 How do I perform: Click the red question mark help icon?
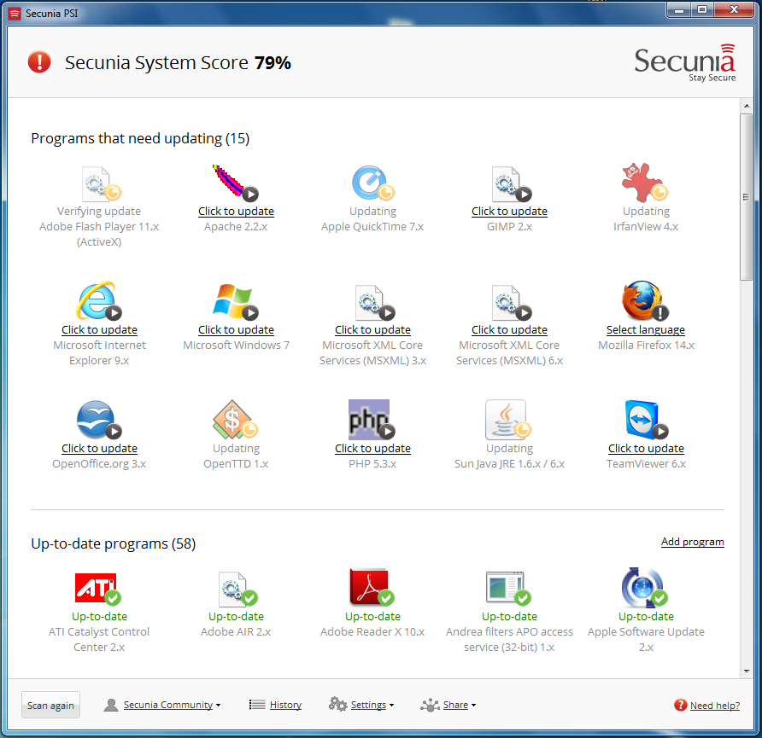[x=680, y=705]
